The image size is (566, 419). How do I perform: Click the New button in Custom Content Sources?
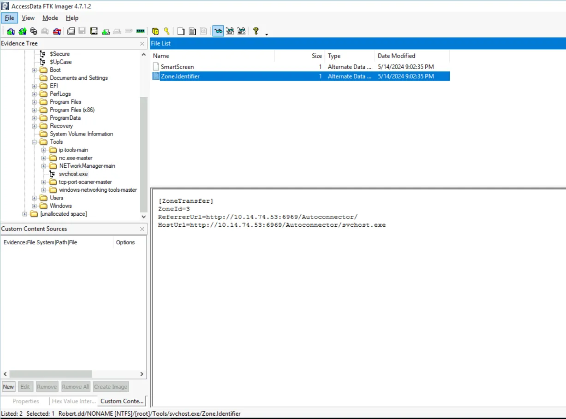[8, 387]
